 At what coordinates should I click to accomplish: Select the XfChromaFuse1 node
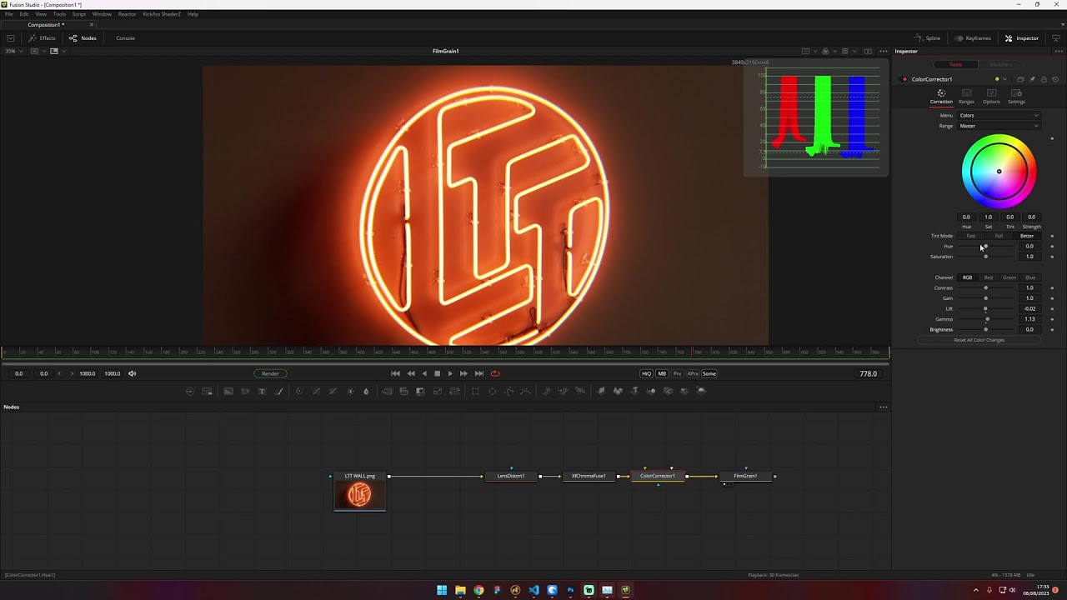(x=589, y=476)
